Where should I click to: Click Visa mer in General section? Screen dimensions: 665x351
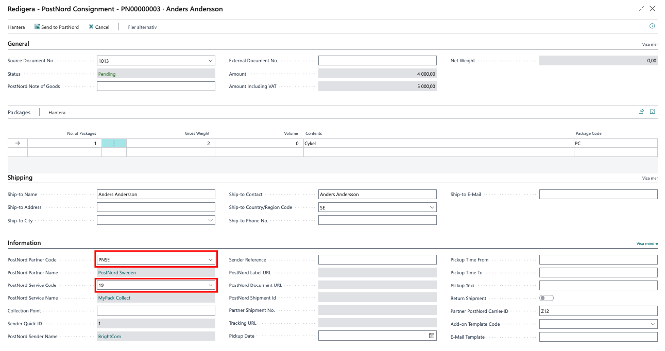coord(650,45)
